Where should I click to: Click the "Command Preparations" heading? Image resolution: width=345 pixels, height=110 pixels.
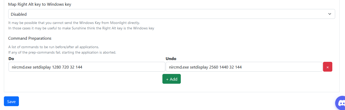[30, 38]
